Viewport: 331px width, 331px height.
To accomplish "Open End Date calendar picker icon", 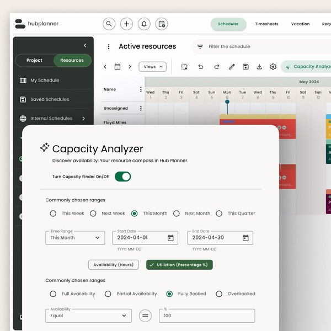I will [x=245, y=238].
